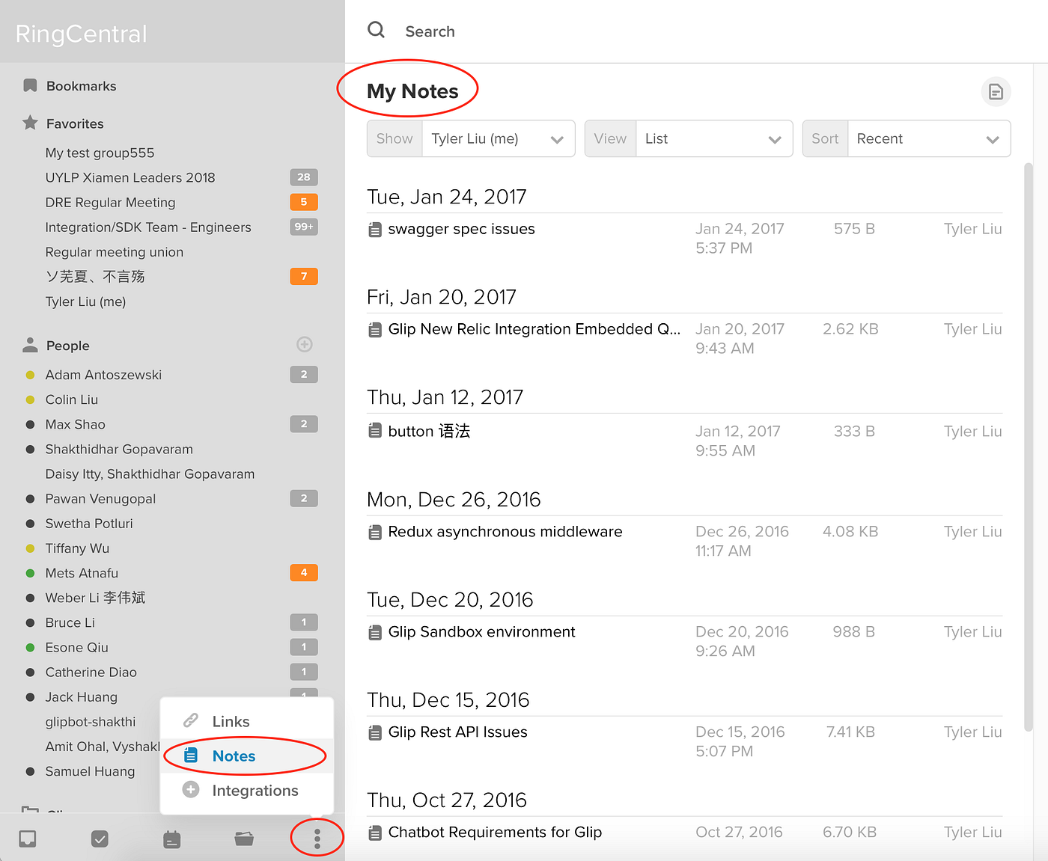Click the Bookmarks ribbon icon
The width and height of the screenshot is (1048, 861).
tap(30, 85)
